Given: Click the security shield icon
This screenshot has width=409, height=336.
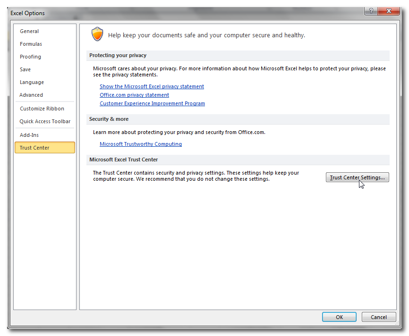Looking at the screenshot, I should click(x=97, y=34).
